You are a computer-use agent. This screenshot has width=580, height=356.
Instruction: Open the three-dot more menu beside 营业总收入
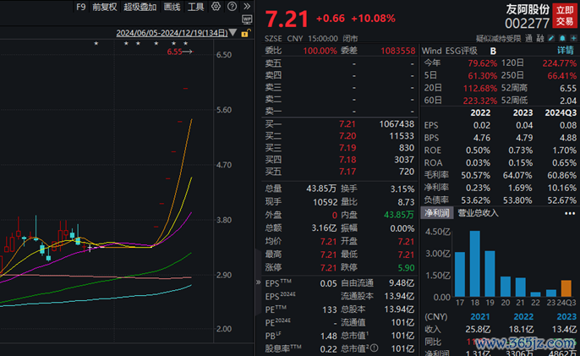pos(570,214)
